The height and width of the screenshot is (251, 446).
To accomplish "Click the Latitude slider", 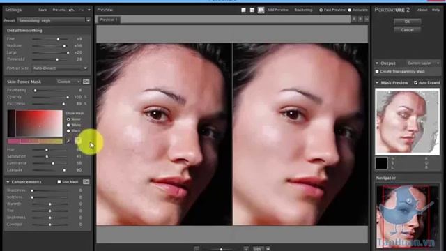I will (x=50, y=170).
